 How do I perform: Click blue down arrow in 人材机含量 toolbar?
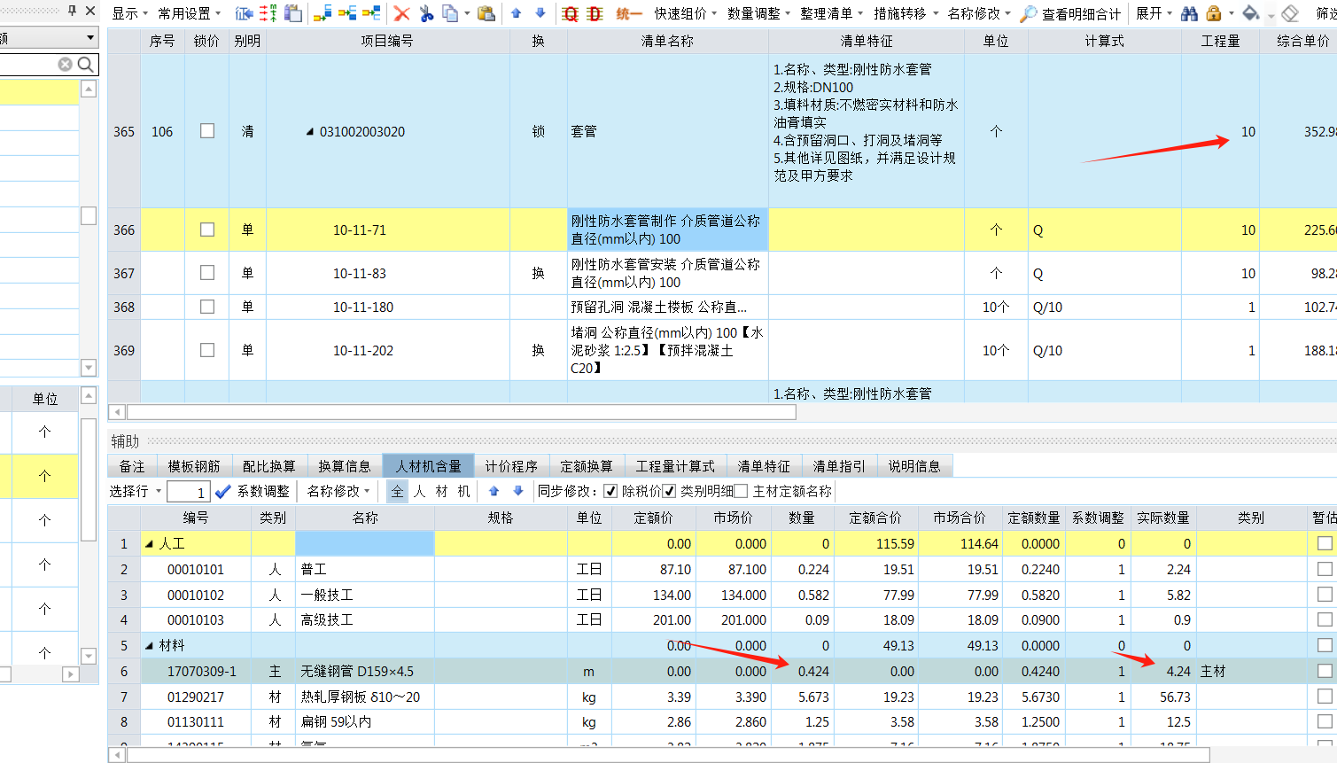(x=518, y=491)
